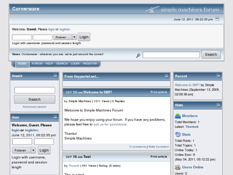Open 'ask us for assistance' link

(110, 124)
